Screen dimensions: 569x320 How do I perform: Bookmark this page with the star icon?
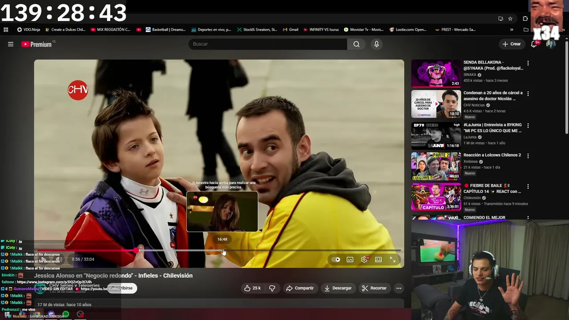click(510, 19)
